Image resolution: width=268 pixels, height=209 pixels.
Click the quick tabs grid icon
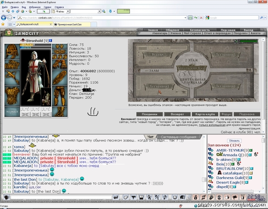[x=10, y=24]
